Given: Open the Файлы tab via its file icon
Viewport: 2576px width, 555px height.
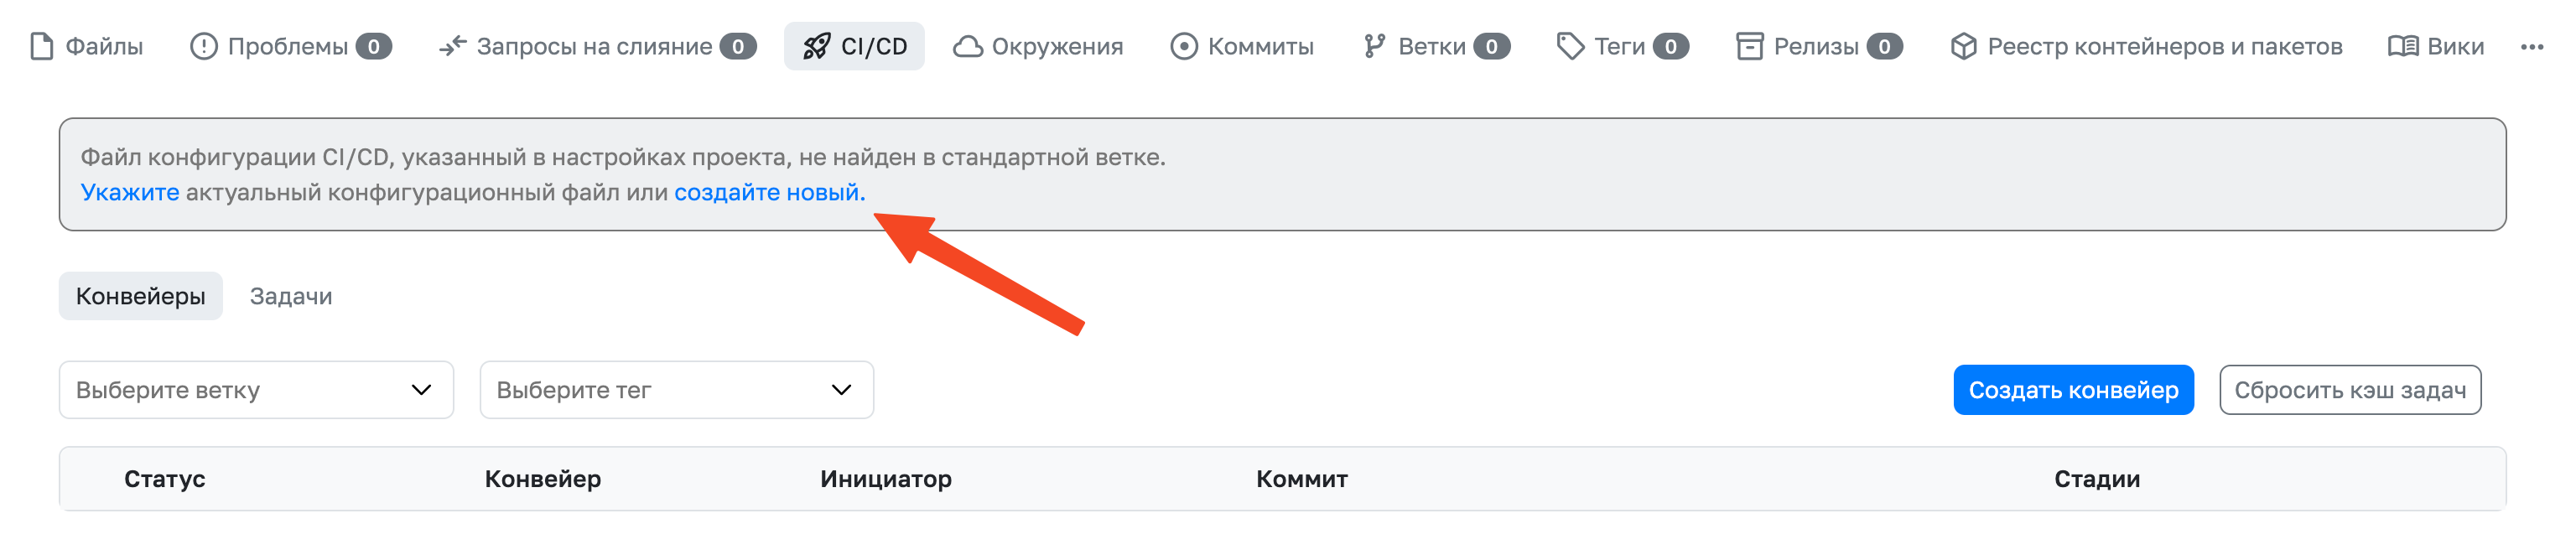Looking at the screenshot, I should 42,46.
